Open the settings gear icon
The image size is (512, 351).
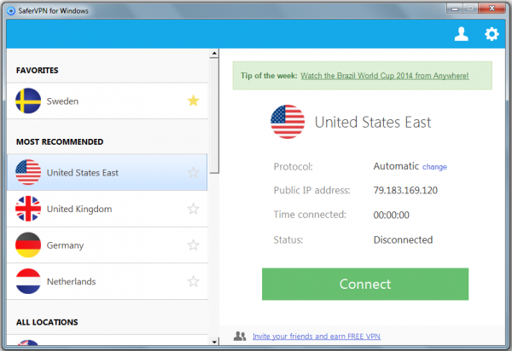point(492,34)
